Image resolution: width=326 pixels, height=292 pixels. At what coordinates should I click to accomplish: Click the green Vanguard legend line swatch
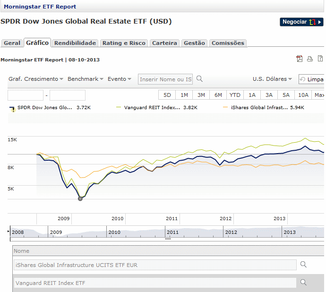coord(119,107)
